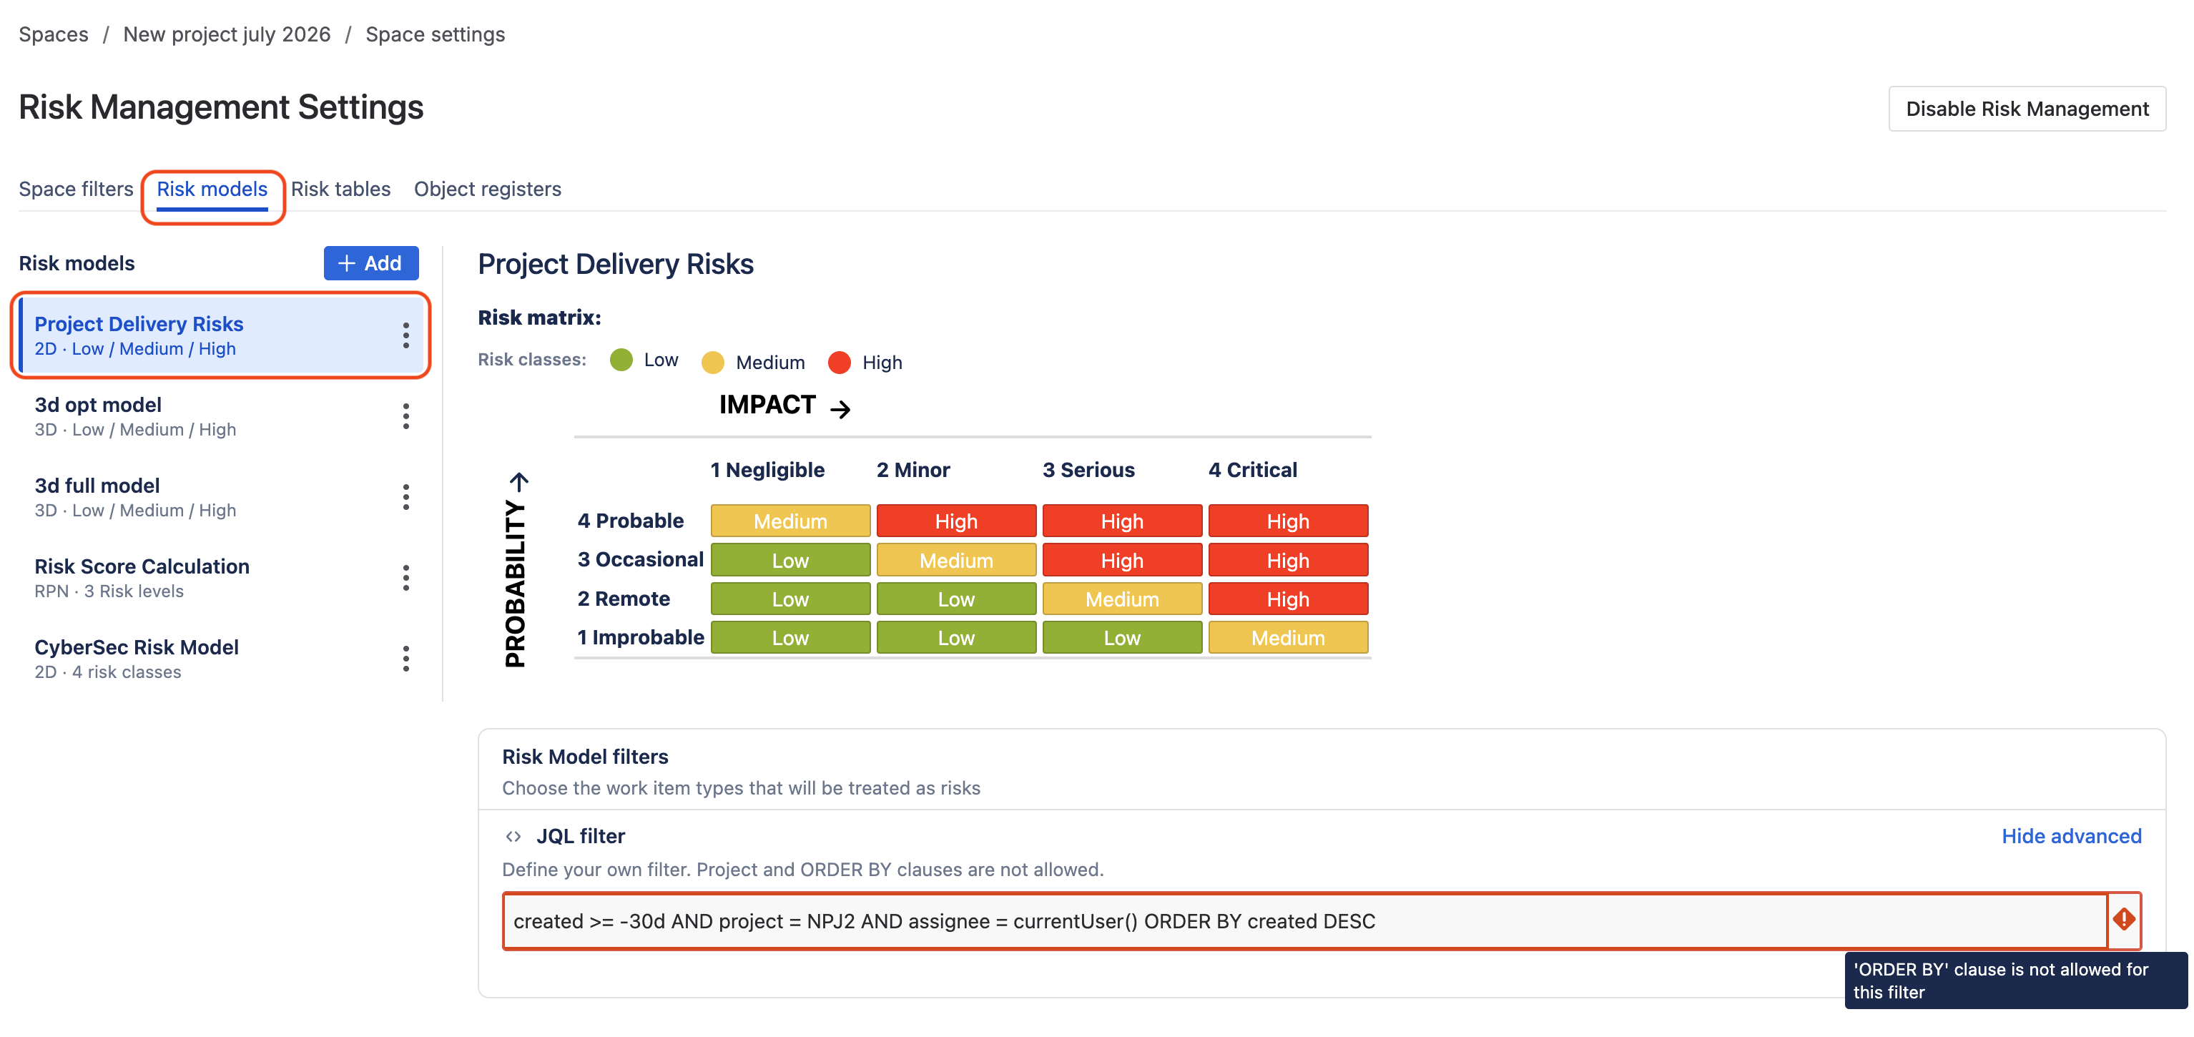The width and height of the screenshot is (2194, 1037).
Task: Click the red High risk class dot
Action: pos(839,362)
